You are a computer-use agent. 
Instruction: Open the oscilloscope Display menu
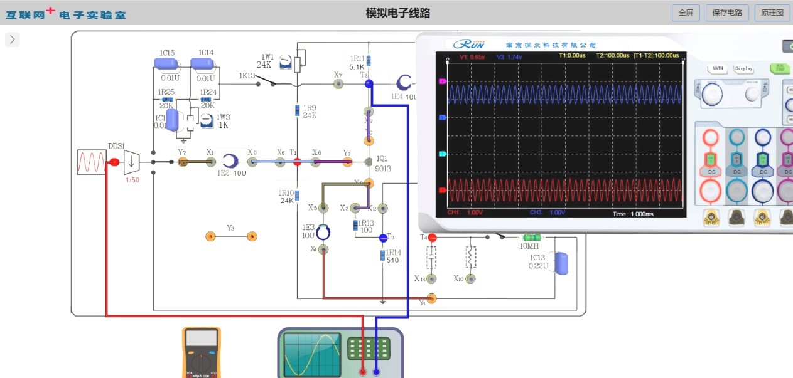tap(744, 68)
